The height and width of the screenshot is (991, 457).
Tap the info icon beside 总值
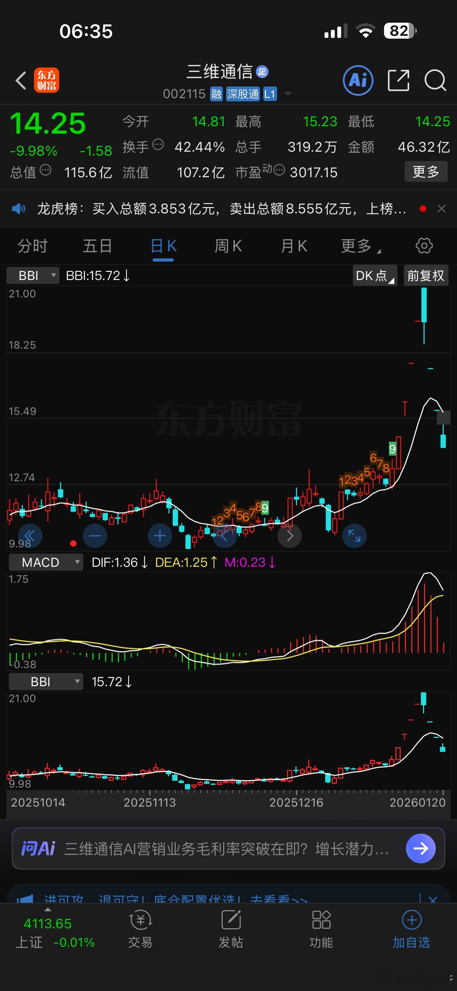tap(45, 170)
